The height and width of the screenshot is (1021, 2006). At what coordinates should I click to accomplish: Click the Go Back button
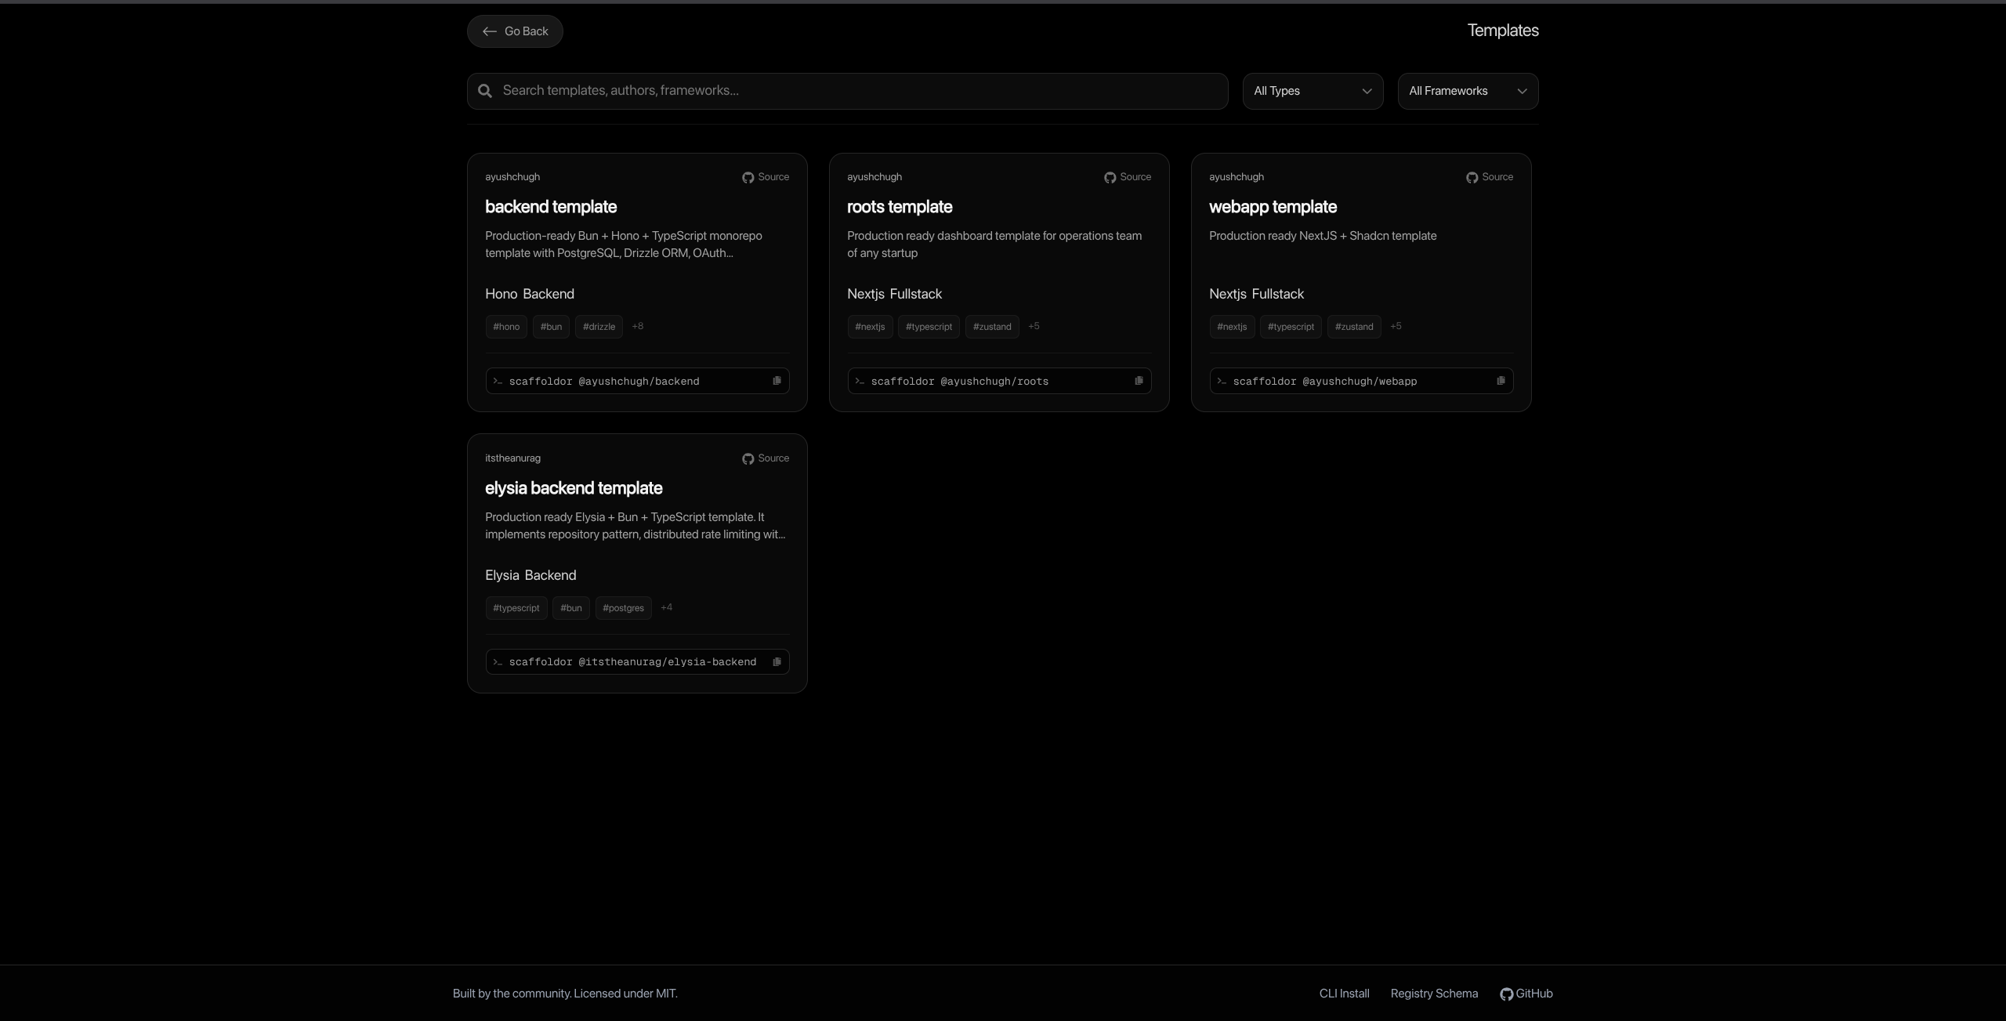coord(515,31)
